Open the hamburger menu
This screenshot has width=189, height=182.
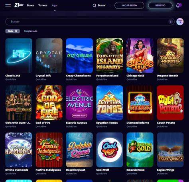point(8,5)
